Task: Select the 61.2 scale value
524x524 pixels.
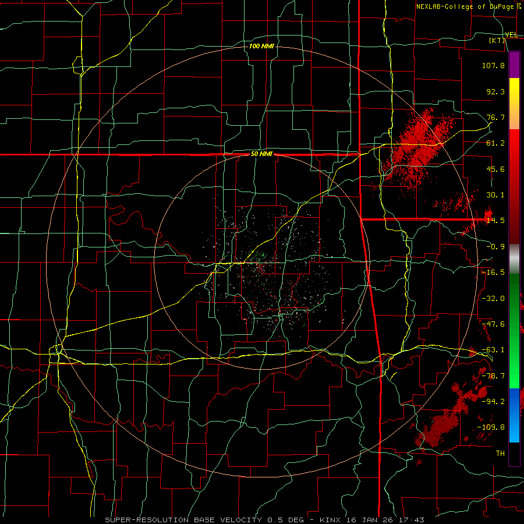Action: [495, 143]
